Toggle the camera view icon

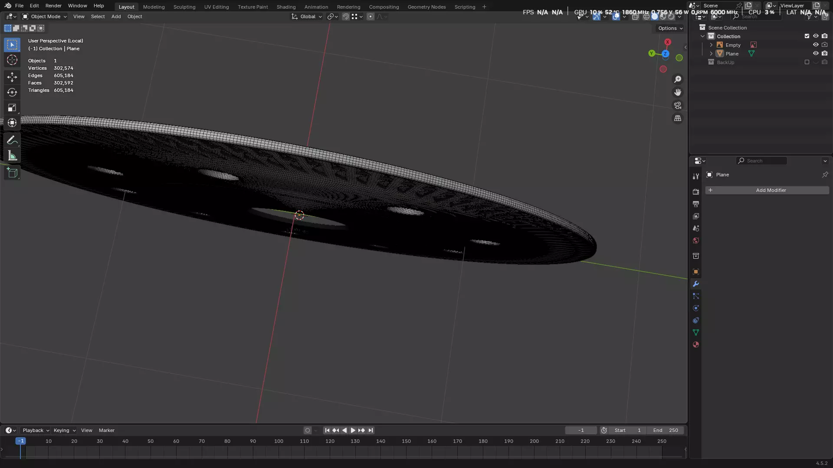tap(678, 105)
